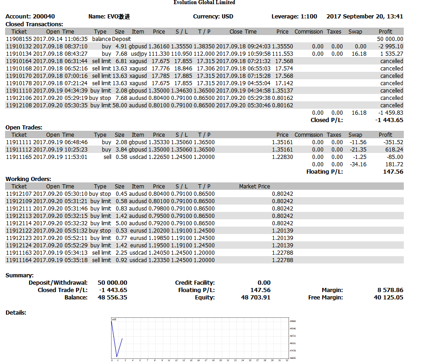Click the -1.25 swap value
The height and width of the screenshot is (363, 431).
pyautogui.click(x=359, y=157)
